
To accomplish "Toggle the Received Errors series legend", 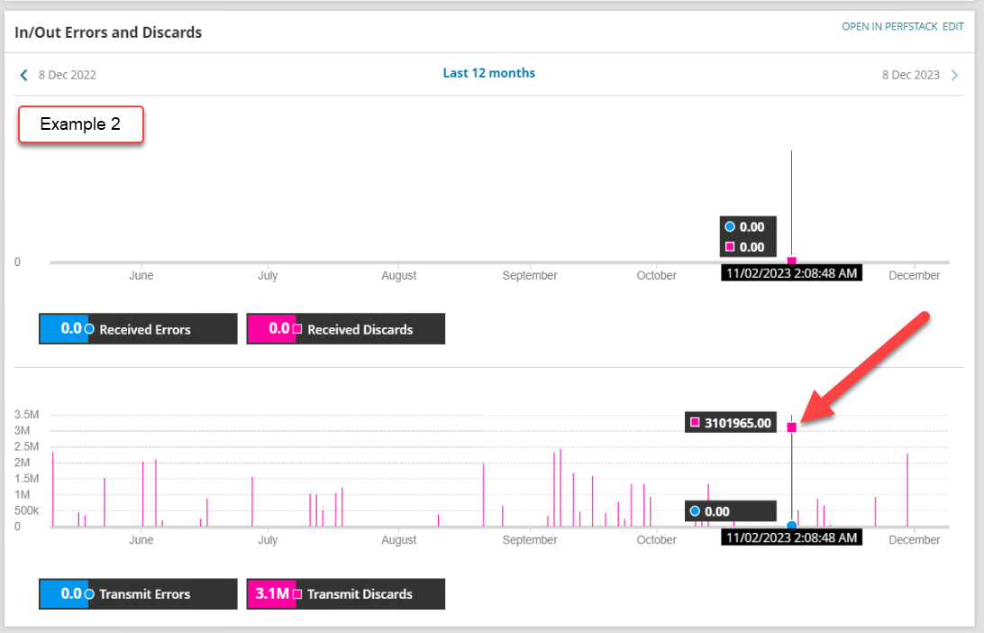I will tap(138, 329).
